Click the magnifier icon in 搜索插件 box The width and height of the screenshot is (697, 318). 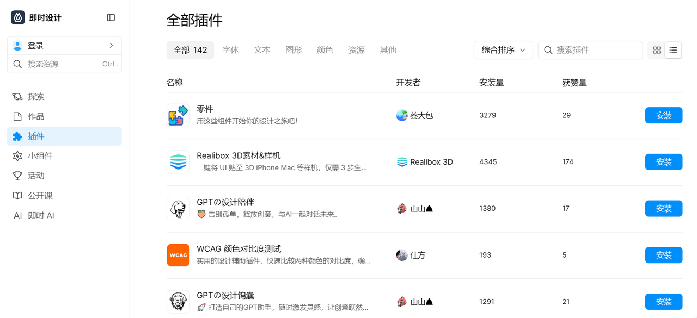coord(549,50)
